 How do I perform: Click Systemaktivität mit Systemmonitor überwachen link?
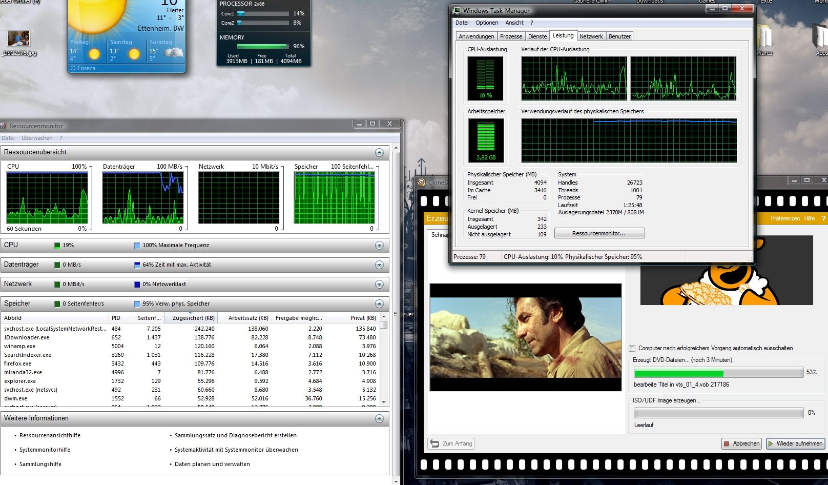coord(236,450)
